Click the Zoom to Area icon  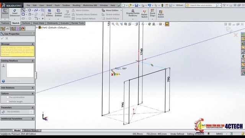pyautogui.click(x=117, y=24)
